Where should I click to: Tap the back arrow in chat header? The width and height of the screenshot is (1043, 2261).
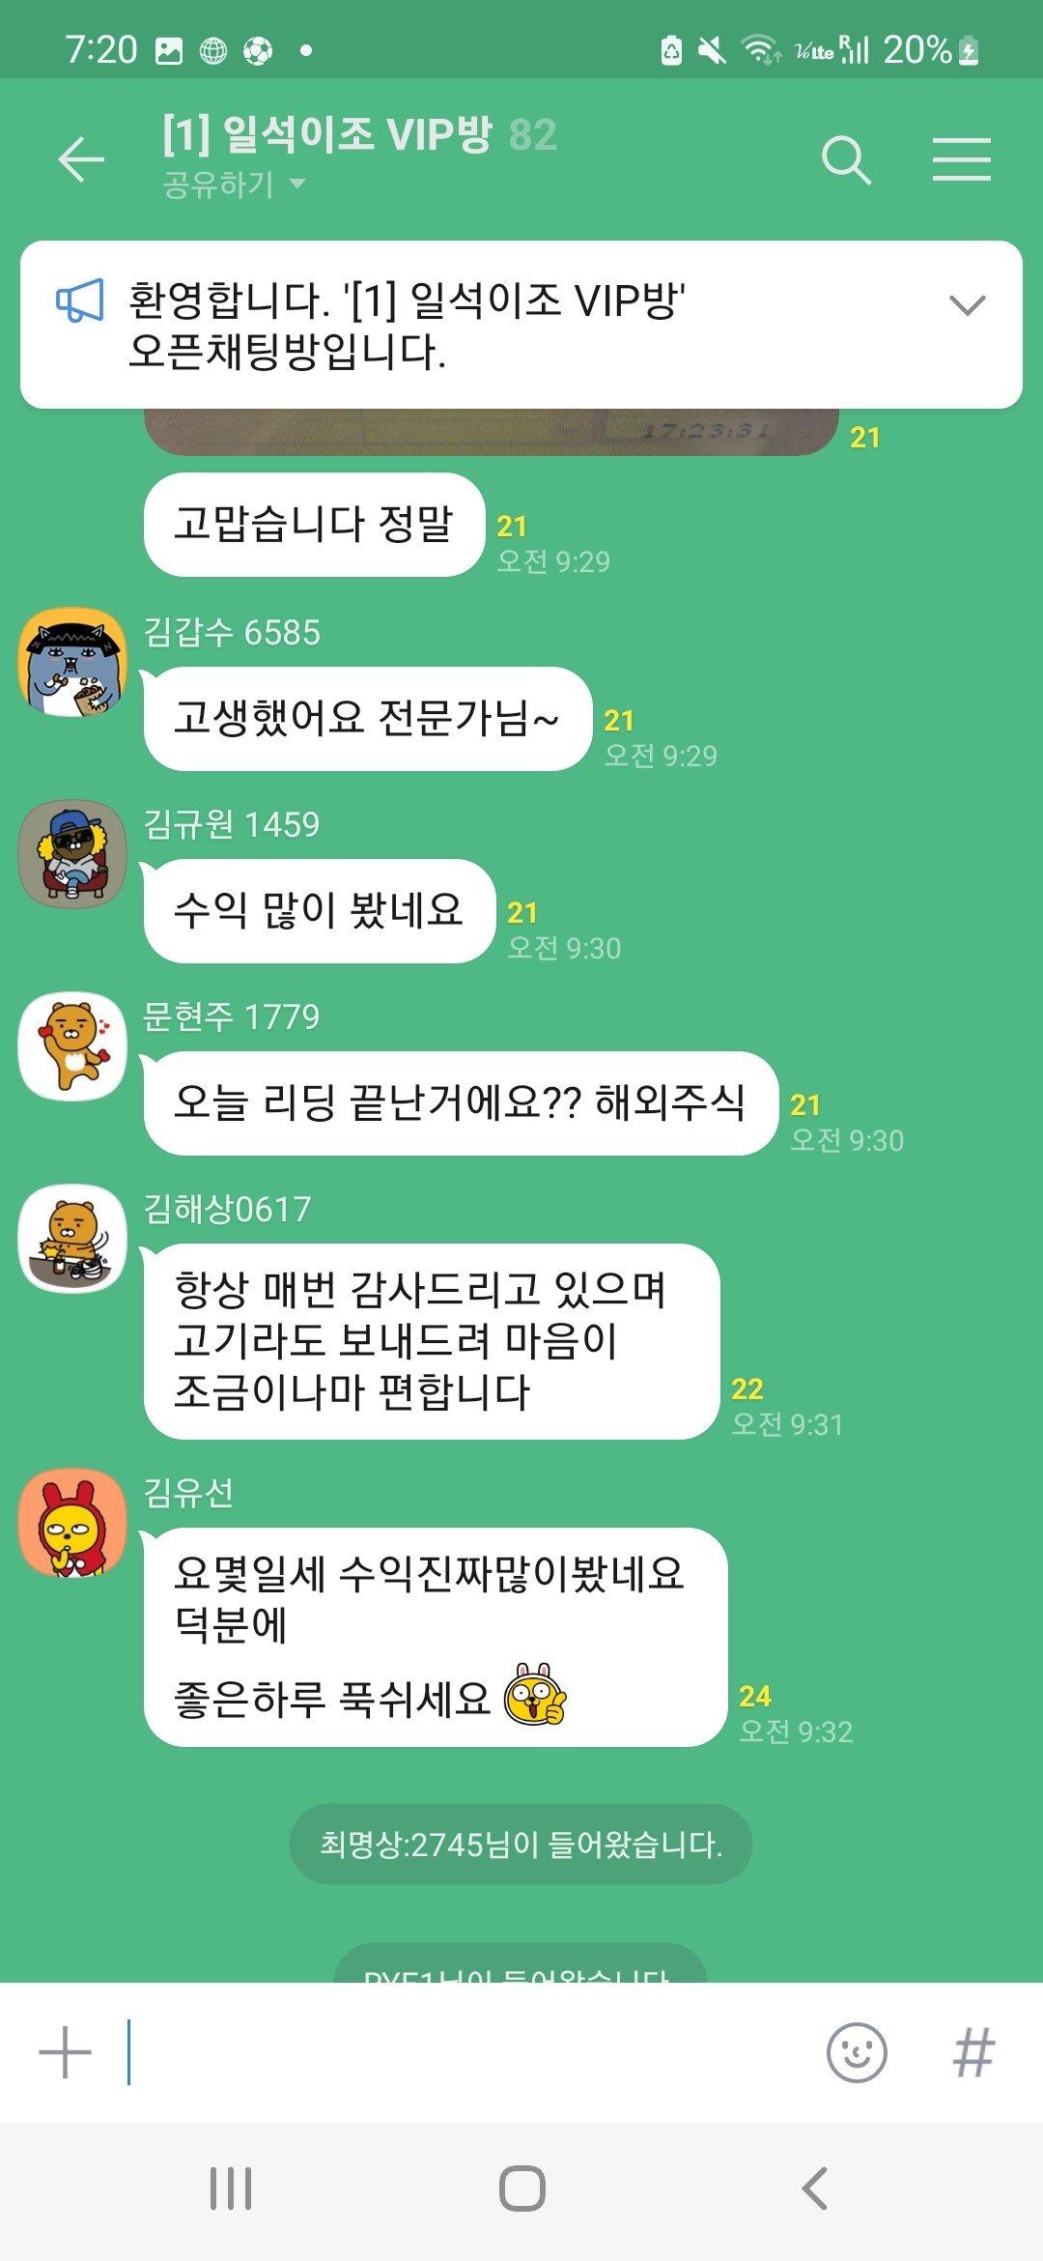pos(81,159)
